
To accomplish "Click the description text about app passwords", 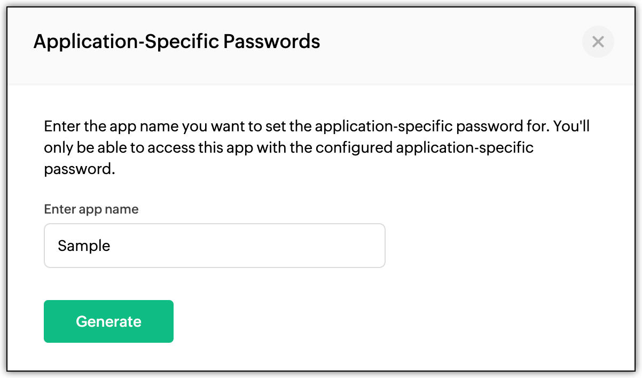I will pos(317,148).
